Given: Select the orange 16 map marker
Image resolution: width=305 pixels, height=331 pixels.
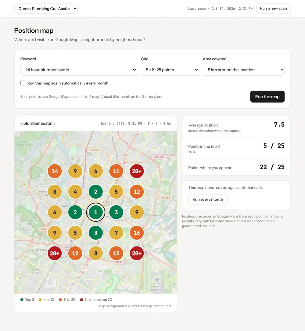Looking at the screenshot, I should (x=137, y=233).
